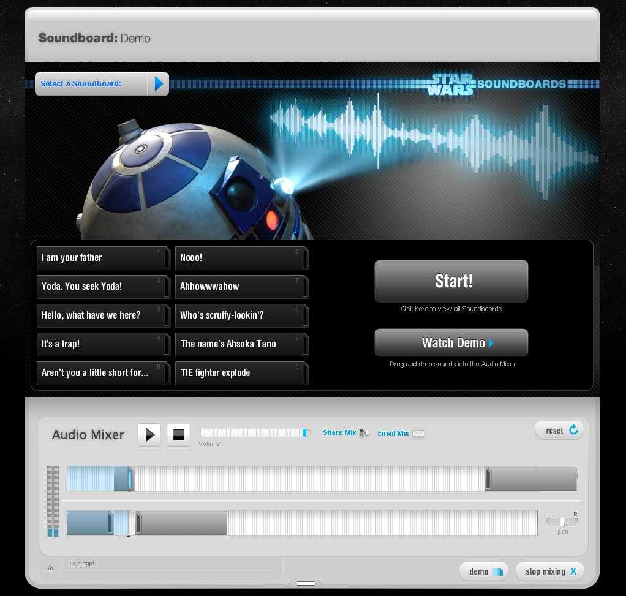
Task: Click the demo button's blue icon
Action: (x=498, y=571)
